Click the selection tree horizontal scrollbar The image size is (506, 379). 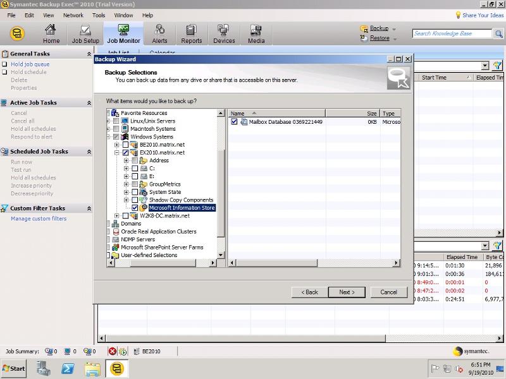click(x=162, y=263)
